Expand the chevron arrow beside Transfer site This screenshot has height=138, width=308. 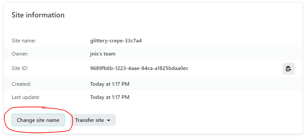click(109, 120)
